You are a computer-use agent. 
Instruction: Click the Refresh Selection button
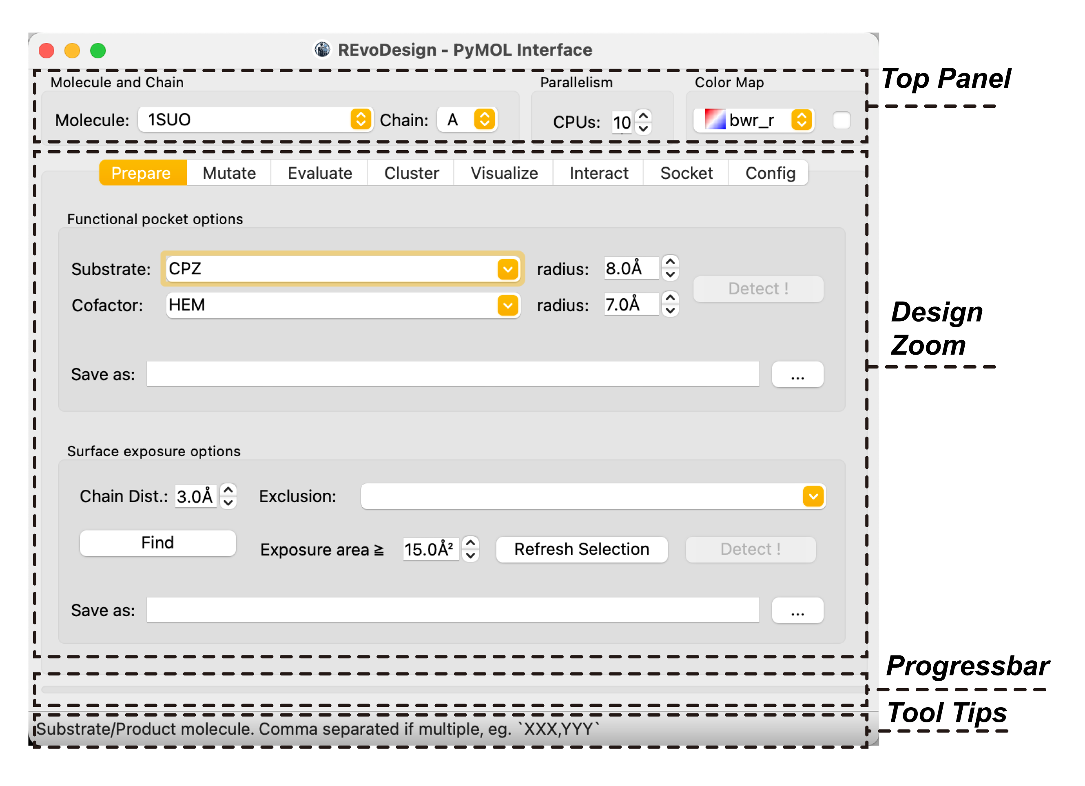(x=582, y=549)
